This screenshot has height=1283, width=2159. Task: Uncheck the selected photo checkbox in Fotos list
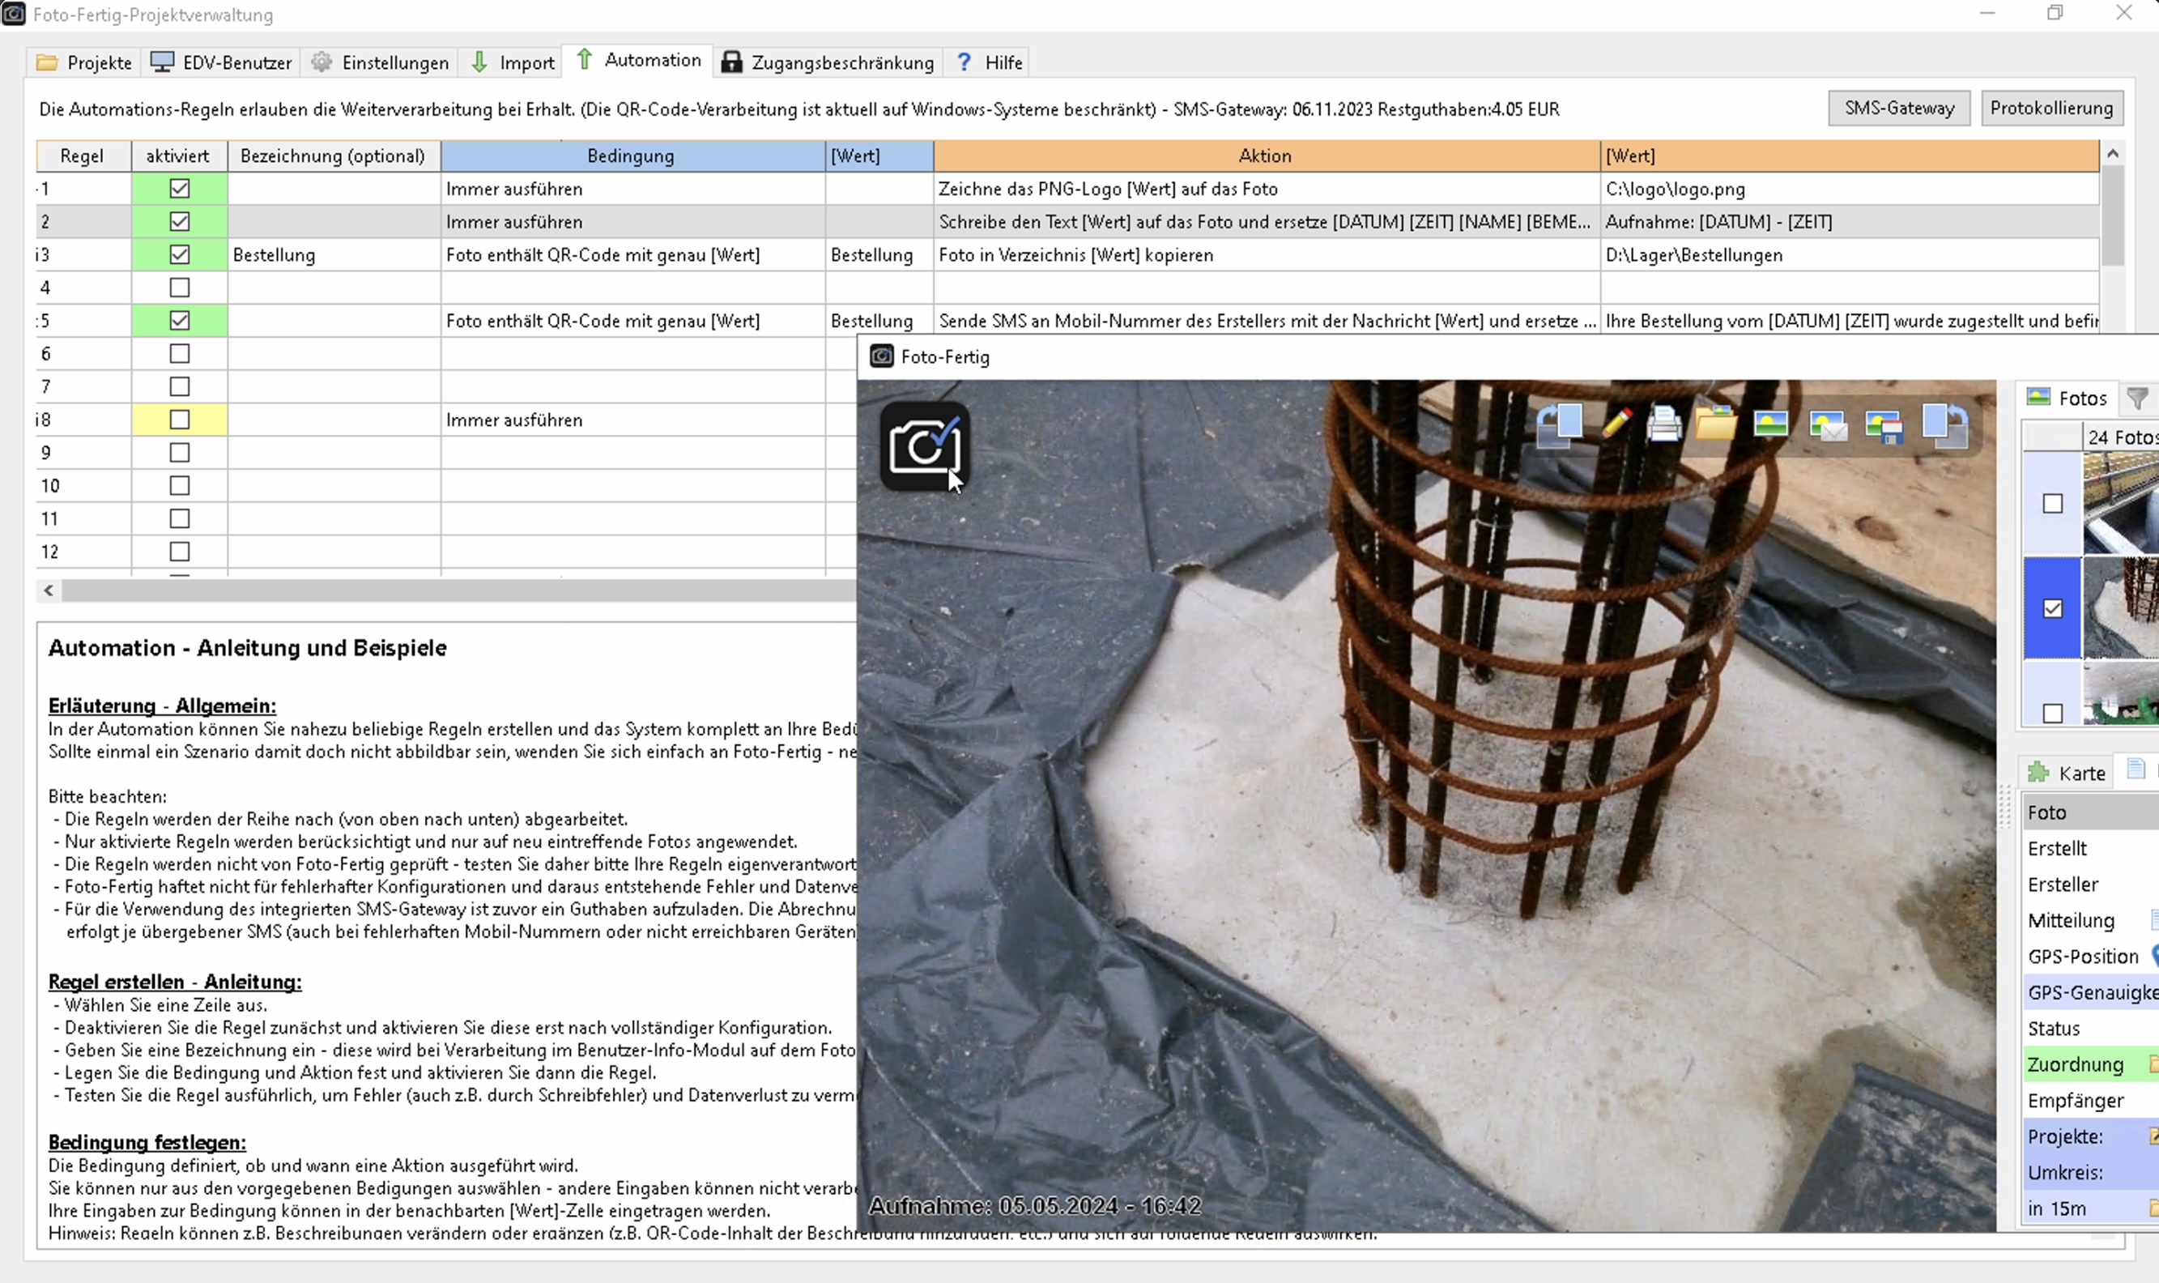[x=2052, y=608]
